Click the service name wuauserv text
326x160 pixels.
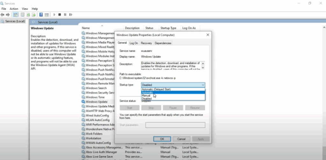[146, 51]
